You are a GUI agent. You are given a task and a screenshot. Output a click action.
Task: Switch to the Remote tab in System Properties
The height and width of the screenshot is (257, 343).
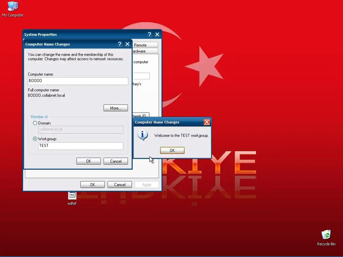click(x=145, y=45)
